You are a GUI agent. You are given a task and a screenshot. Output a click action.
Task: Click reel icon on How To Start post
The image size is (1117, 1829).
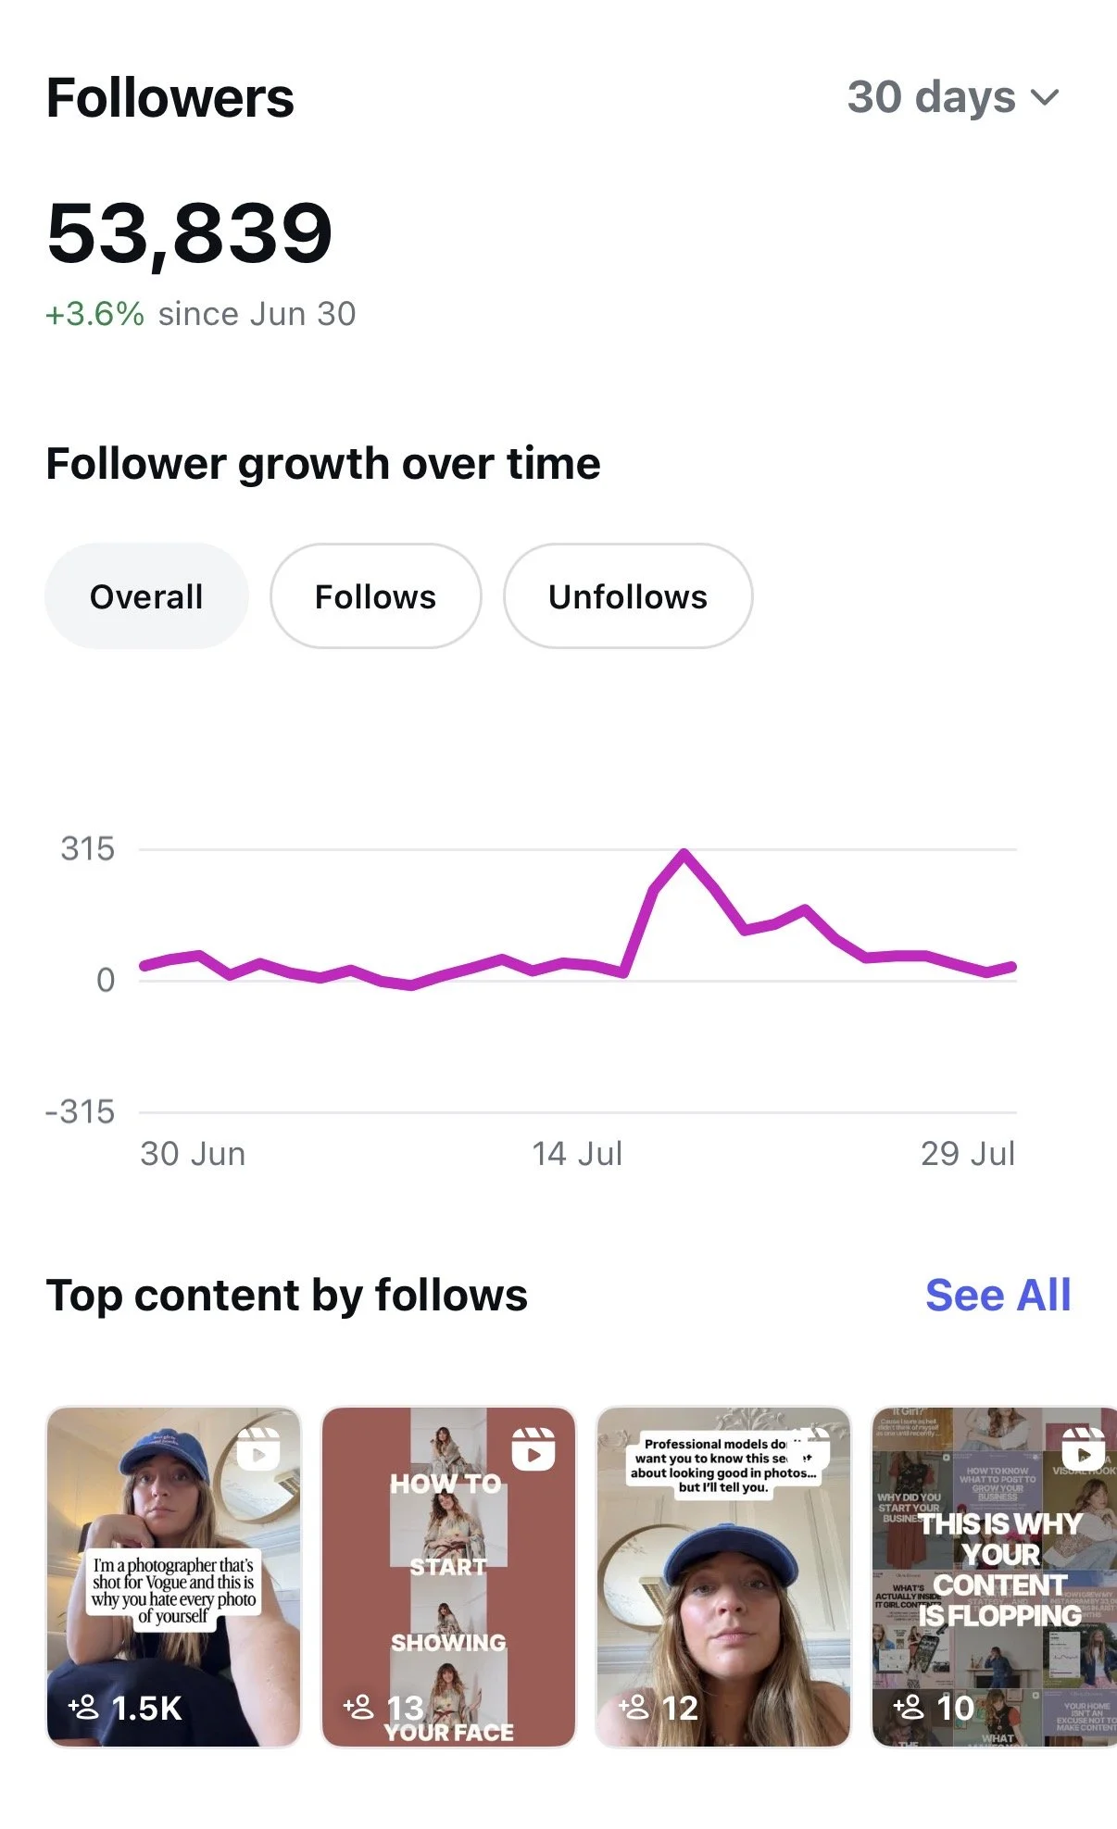pyautogui.click(x=533, y=1449)
